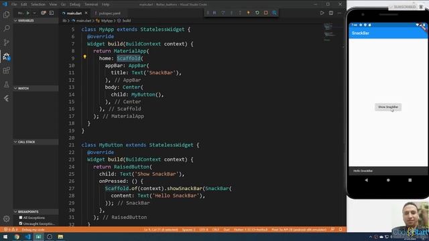This screenshot has width=429, height=241.
Task: Click the build breadcrumb segment
Action: coord(127,21)
